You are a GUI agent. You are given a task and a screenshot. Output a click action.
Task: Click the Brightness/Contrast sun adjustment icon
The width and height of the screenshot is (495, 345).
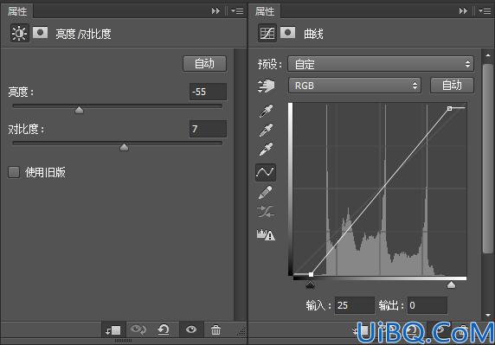pos(19,33)
